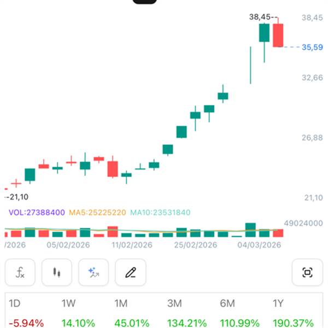Select the 1W performance period
Viewport: 328px width, 328px height.
pyautogui.click(x=69, y=303)
